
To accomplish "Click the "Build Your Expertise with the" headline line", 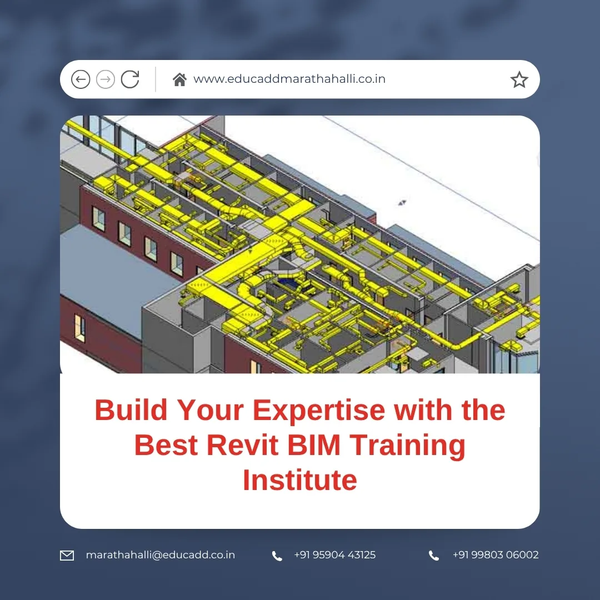I will (x=300, y=410).
